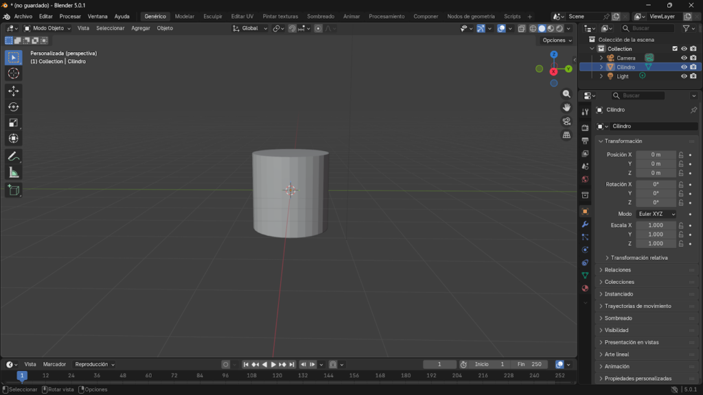Activate the Measure tool
703x395 pixels.
(x=14, y=172)
